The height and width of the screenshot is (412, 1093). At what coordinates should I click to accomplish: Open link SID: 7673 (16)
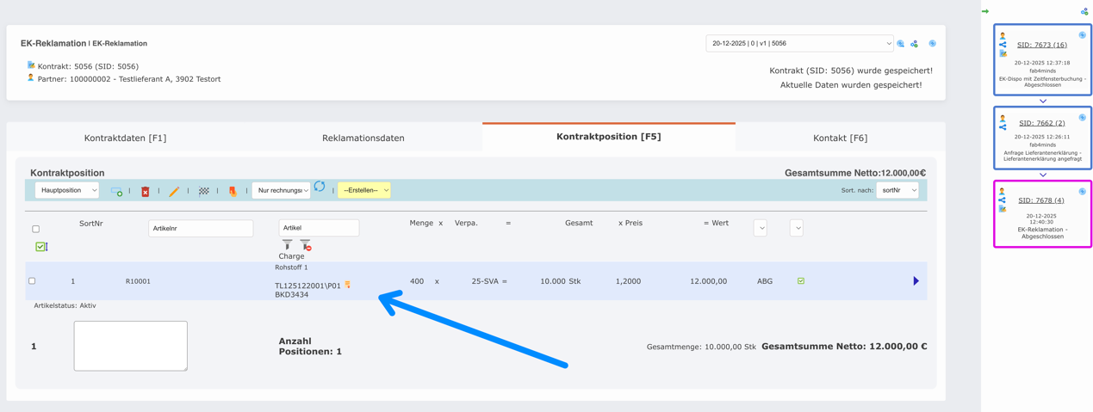click(1041, 45)
